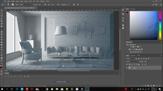Add Invert adjustment

(131, 52)
